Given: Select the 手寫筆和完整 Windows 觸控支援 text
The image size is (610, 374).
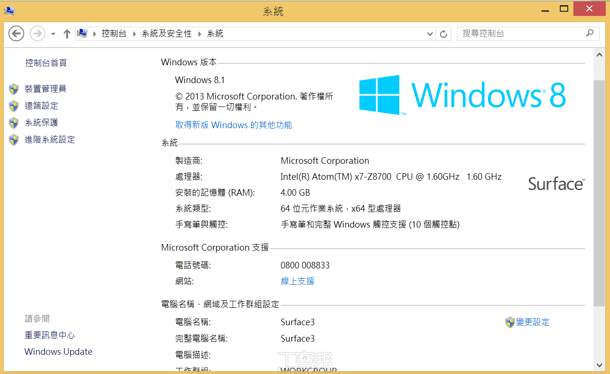Looking at the screenshot, I should pyautogui.click(x=370, y=224).
